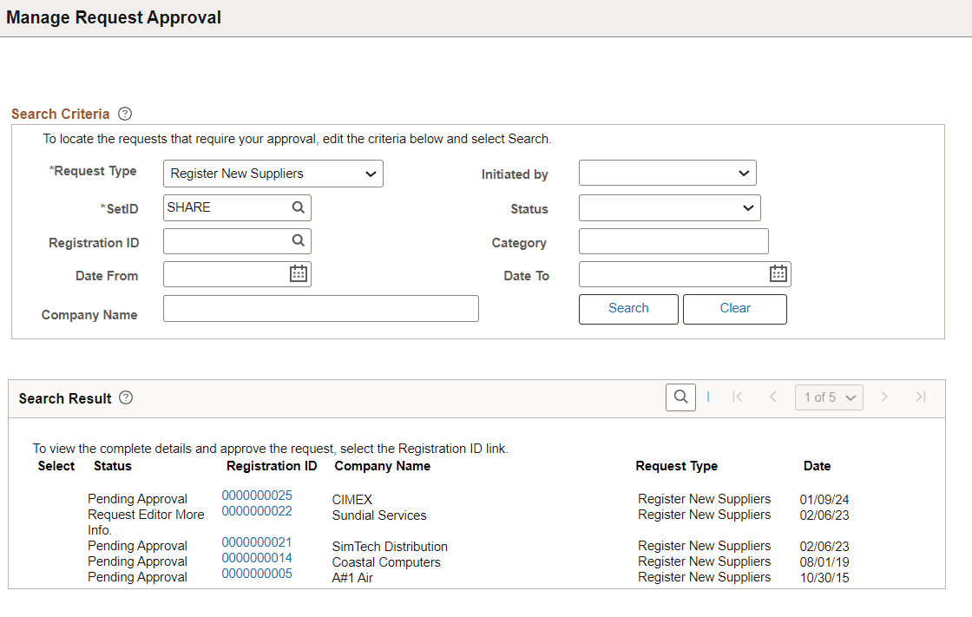Viewport: 972px width, 617px height.
Task: Open the Status dropdown
Action: point(669,207)
